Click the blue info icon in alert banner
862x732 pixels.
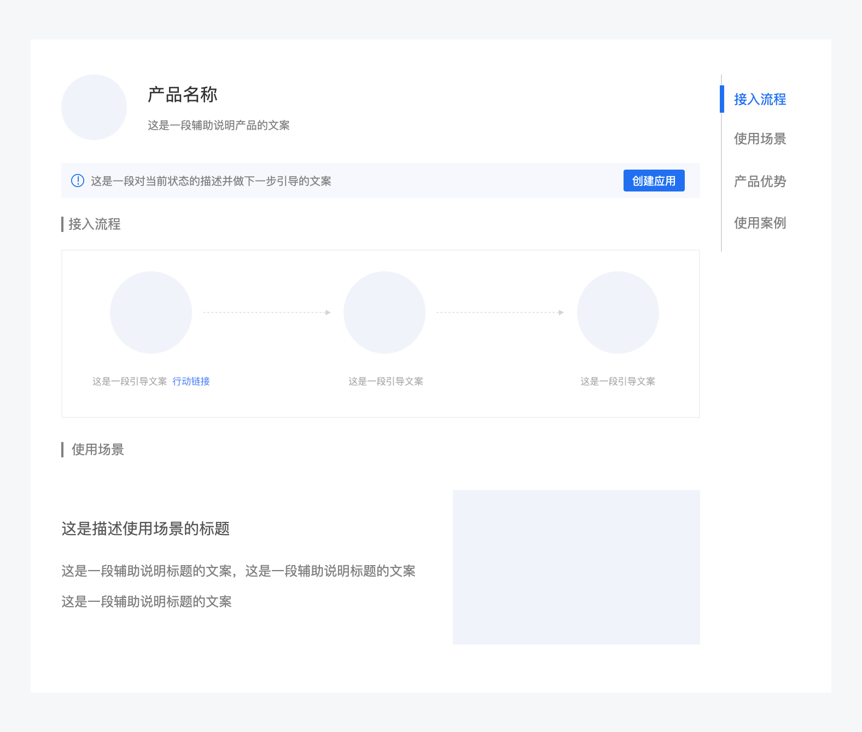pyautogui.click(x=78, y=181)
